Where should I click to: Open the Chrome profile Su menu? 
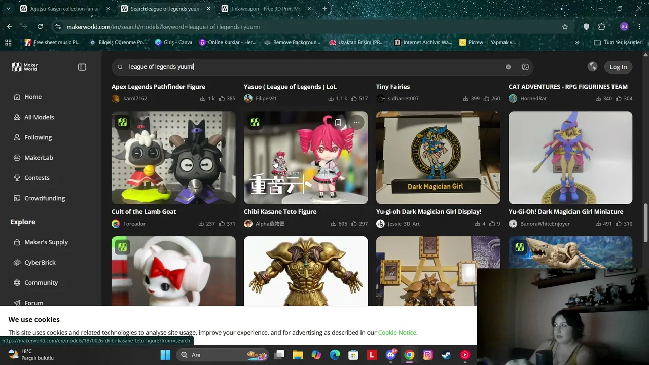click(624, 27)
